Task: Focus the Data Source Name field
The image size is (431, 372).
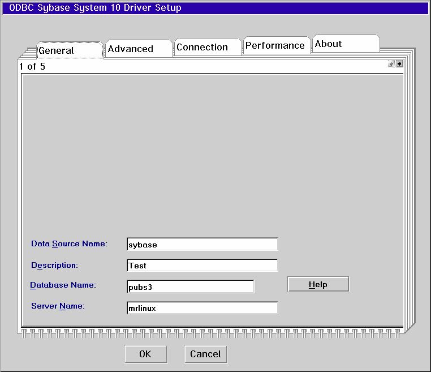Action: click(202, 245)
